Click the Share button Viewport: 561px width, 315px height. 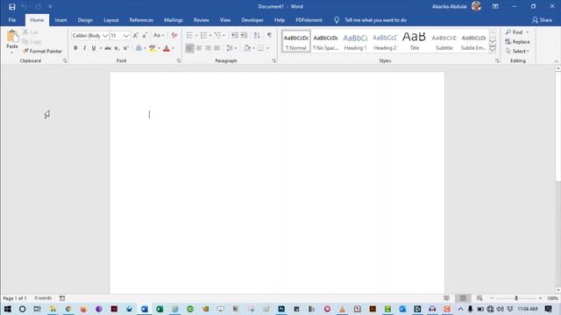point(542,20)
